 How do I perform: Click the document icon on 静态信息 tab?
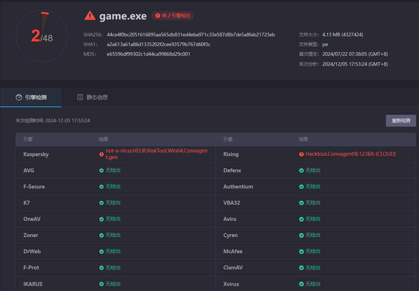[x=80, y=97]
